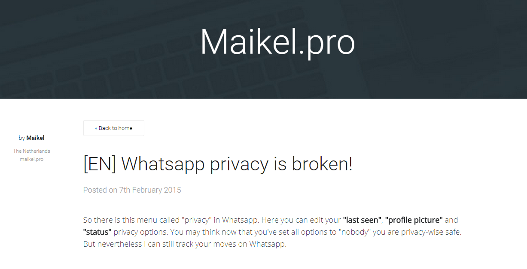This screenshot has width=527, height=269.
Task: Click the Maikel.pro site title
Action: (277, 42)
